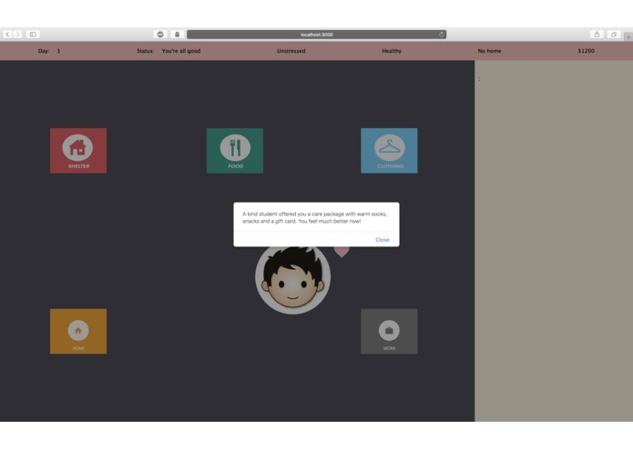
Task: Open a new tab with plus button
Action: (x=628, y=36)
